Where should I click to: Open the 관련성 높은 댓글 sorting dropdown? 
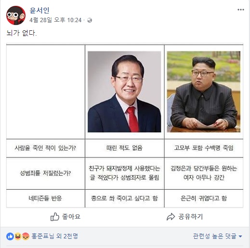(x=217, y=236)
